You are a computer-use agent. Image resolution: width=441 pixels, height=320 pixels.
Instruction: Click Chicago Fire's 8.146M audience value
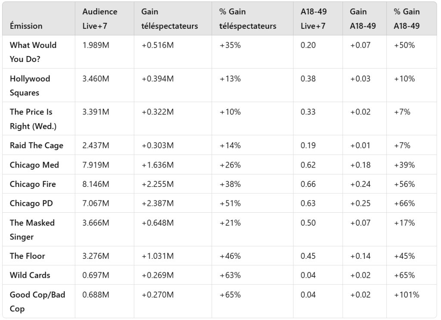point(96,184)
